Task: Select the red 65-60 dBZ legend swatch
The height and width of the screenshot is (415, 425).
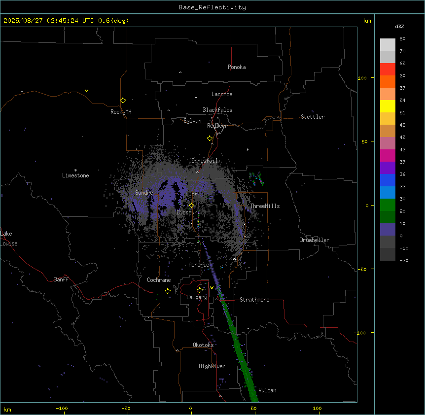Action: (x=388, y=69)
